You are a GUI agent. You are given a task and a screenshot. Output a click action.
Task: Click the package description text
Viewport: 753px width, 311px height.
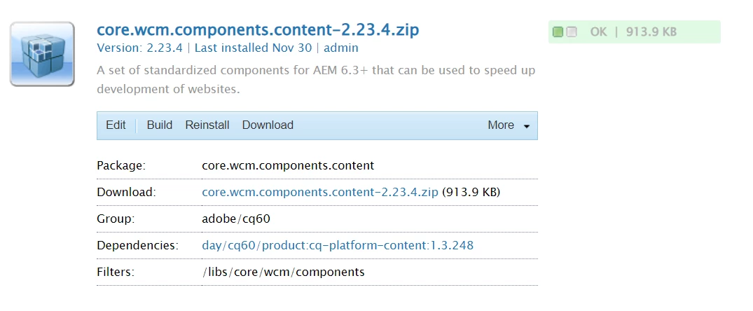[x=317, y=80]
